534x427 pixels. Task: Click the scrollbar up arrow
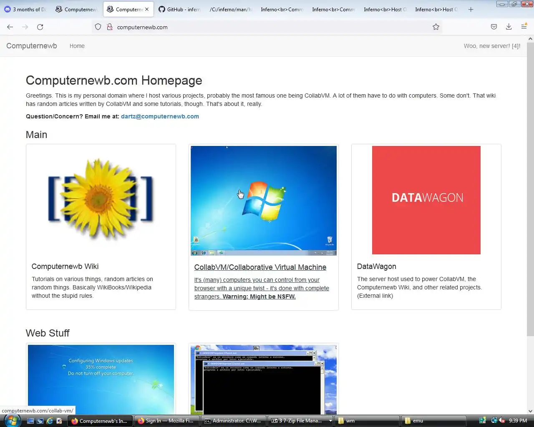[530, 39]
